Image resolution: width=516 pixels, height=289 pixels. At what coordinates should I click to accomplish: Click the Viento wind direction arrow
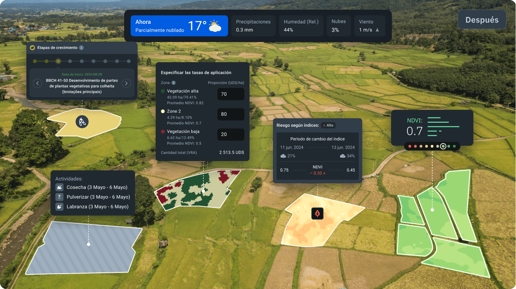[377, 30]
